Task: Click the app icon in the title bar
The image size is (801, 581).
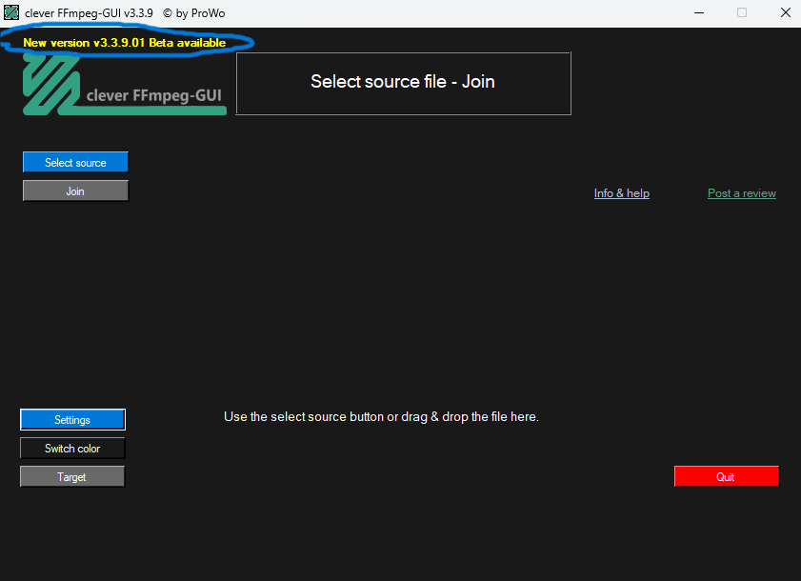Action: (11, 12)
